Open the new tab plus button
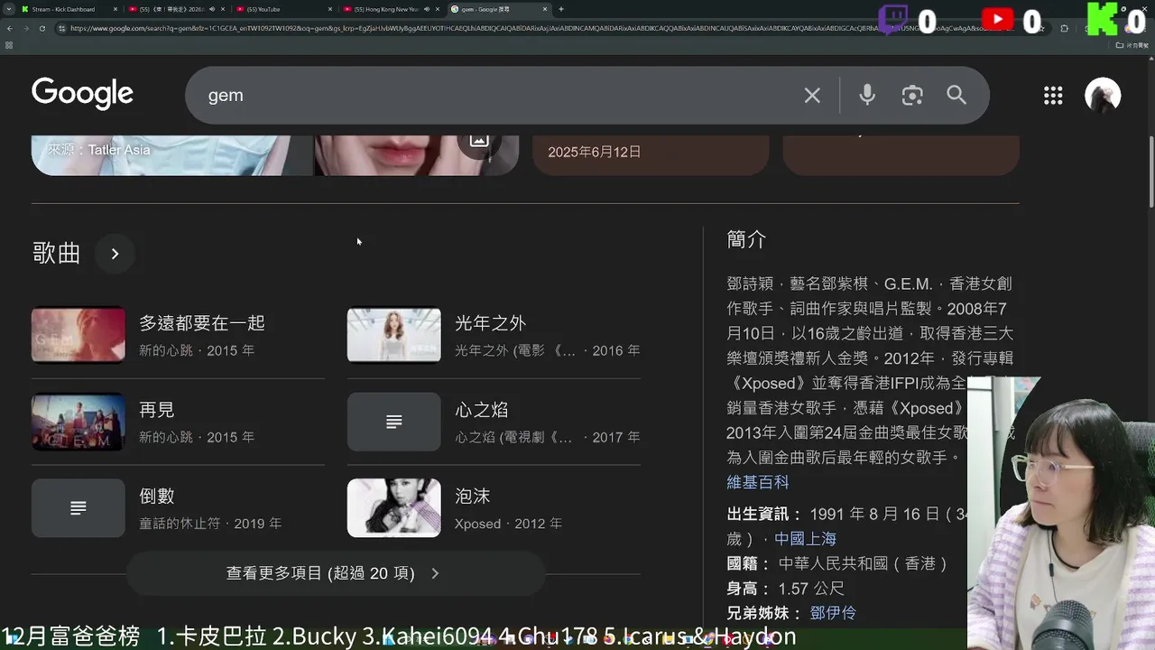1155x650 pixels. click(x=561, y=9)
